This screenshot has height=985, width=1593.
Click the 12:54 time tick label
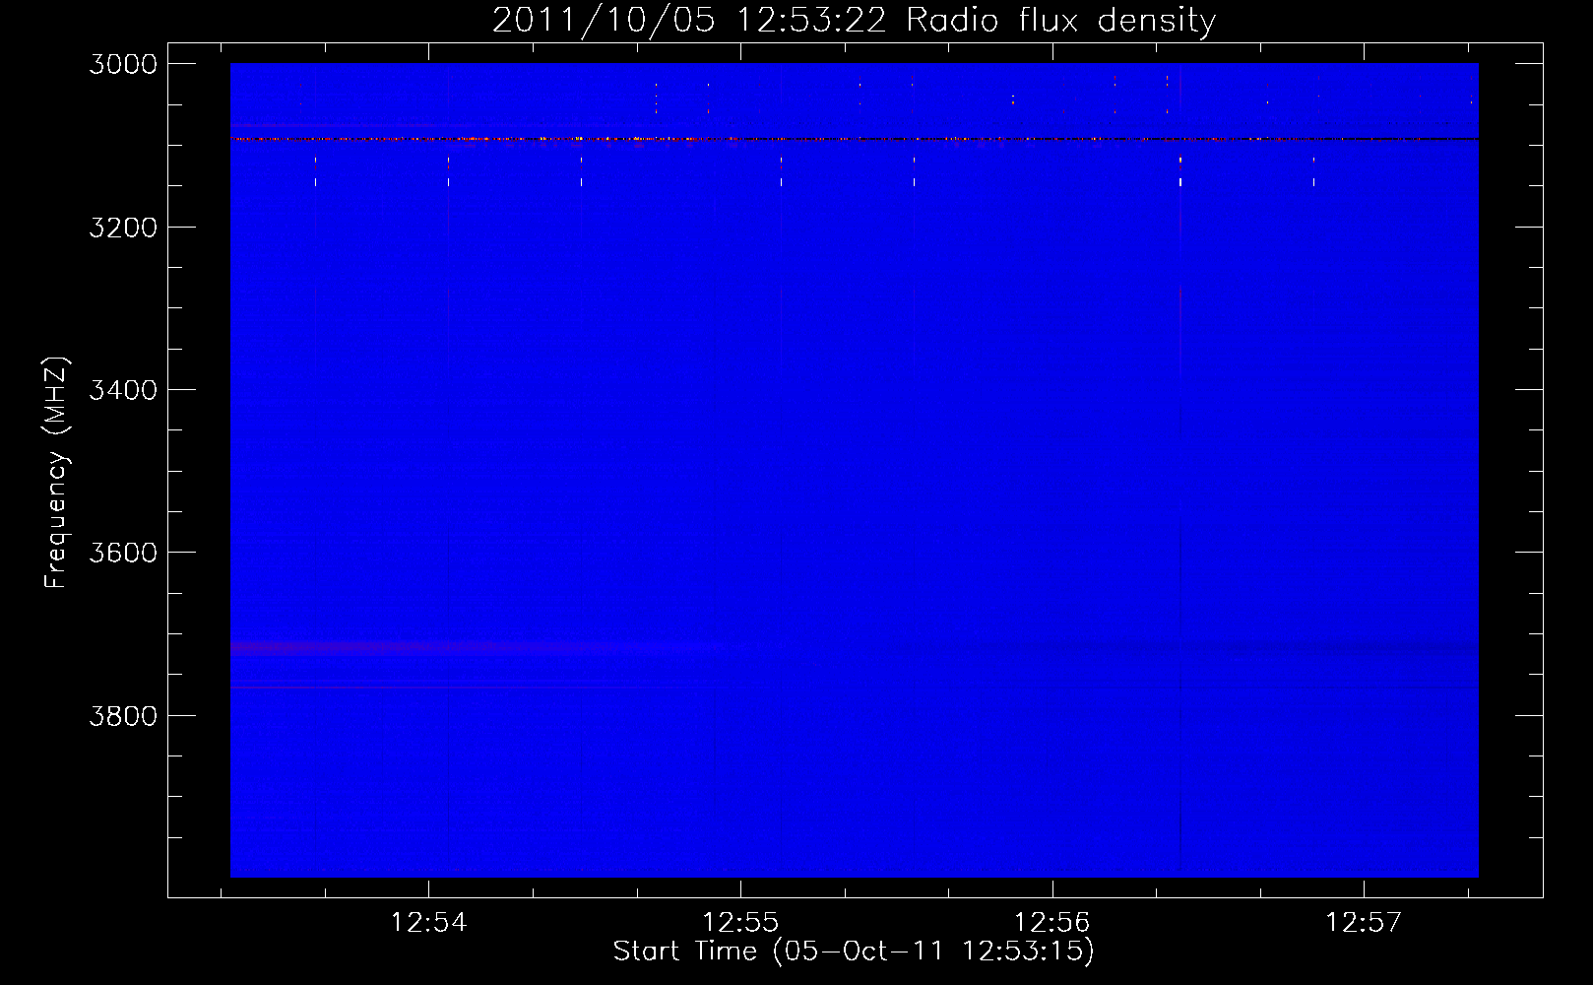pos(428,923)
